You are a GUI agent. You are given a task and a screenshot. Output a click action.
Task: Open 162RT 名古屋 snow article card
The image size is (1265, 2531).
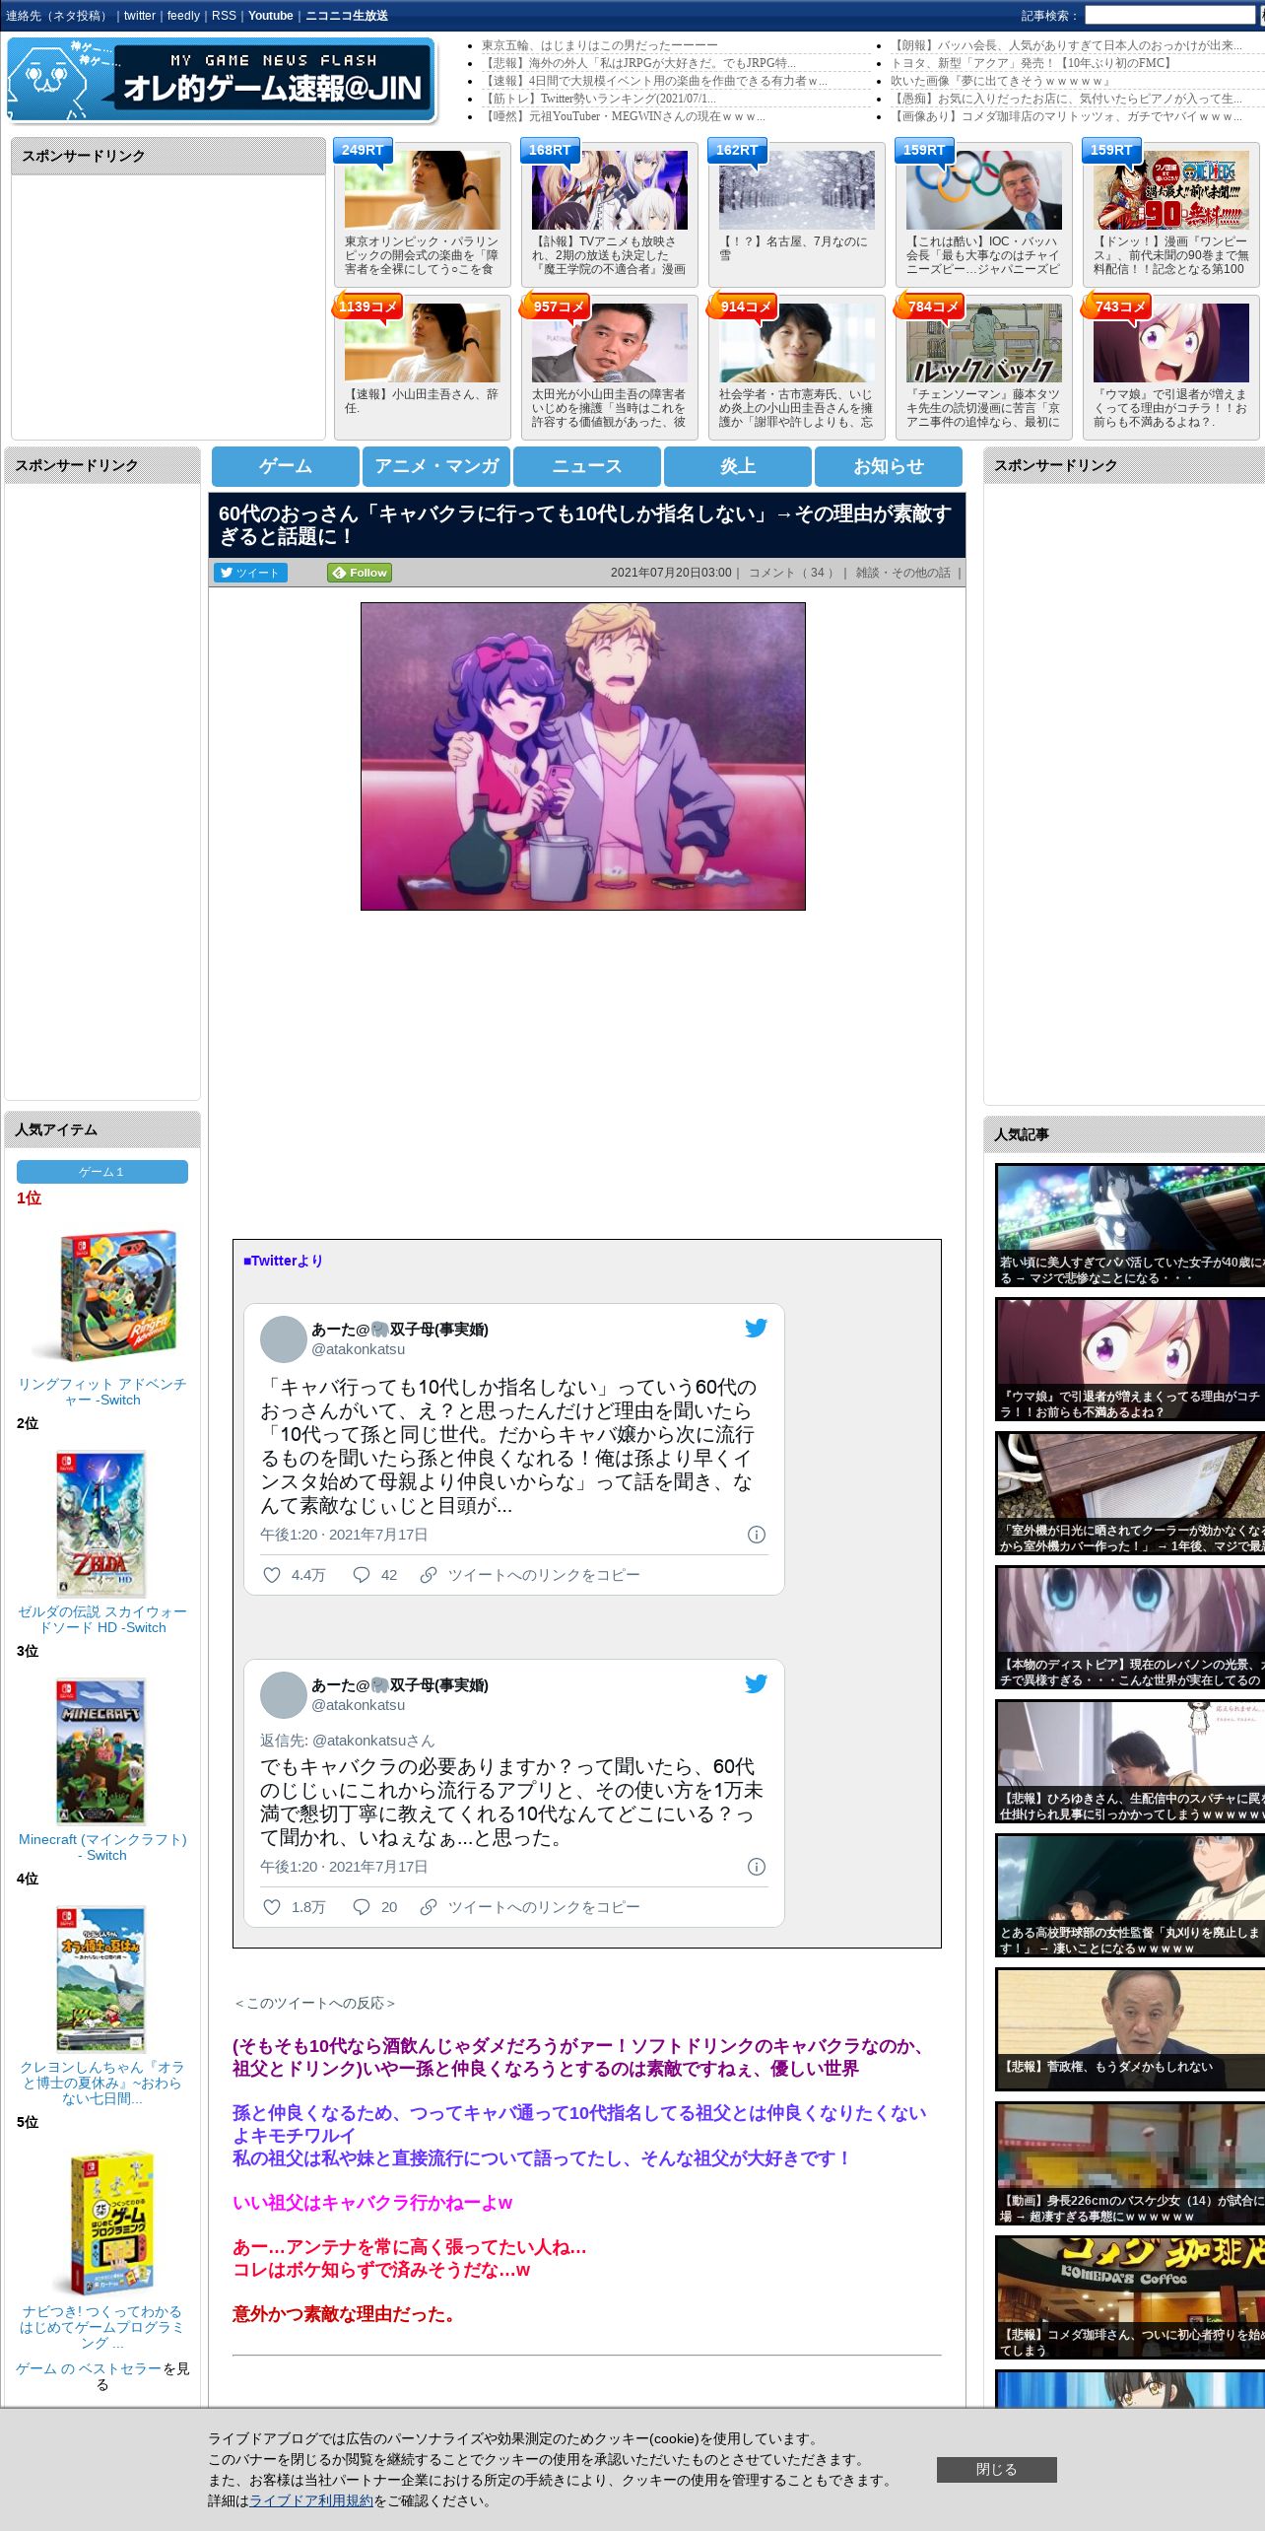pyautogui.click(x=796, y=214)
